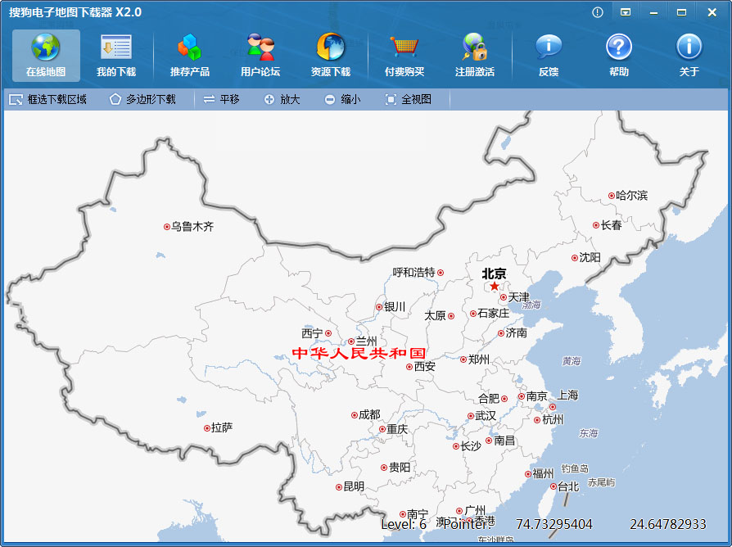Click the 上海 city label

pos(567,396)
